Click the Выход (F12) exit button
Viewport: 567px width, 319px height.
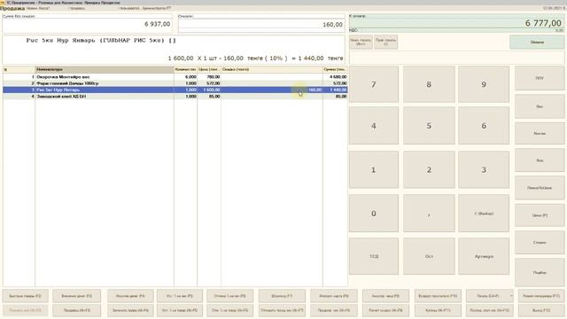point(541,310)
